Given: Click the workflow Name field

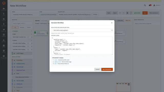Looking at the screenshot, I should click(25, 15).
